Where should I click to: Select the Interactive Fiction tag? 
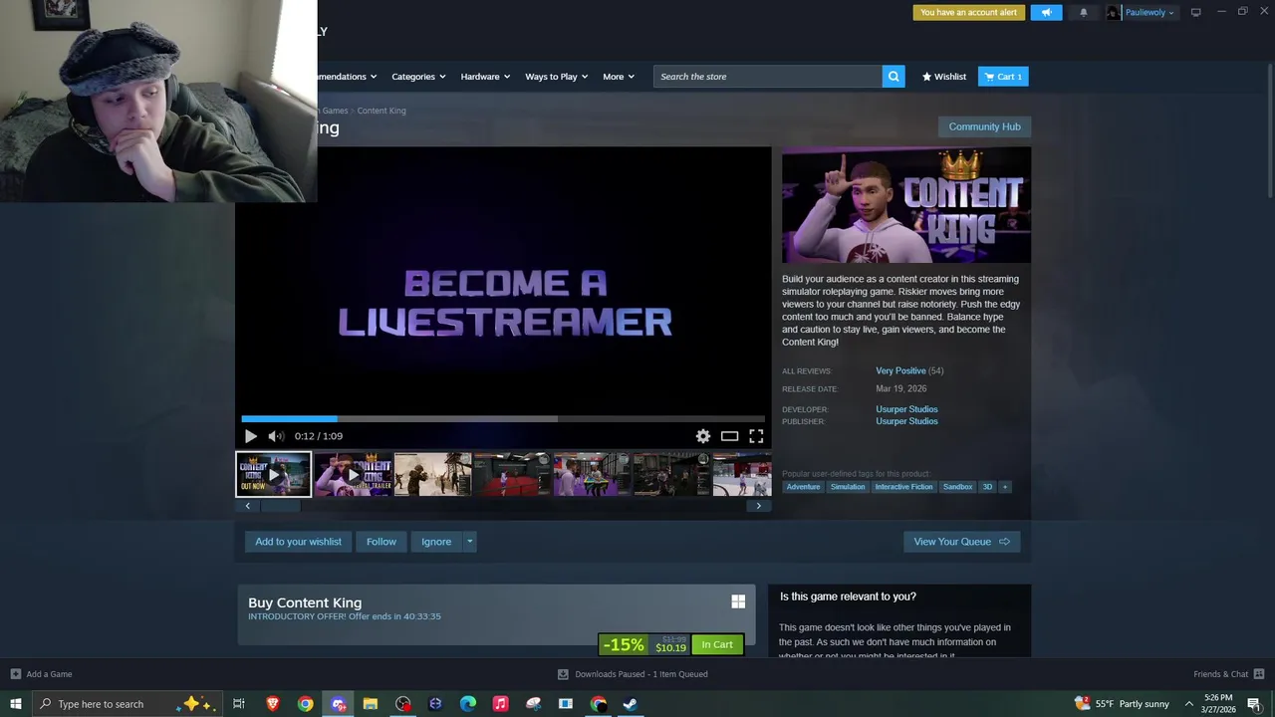tap(903, 487)
